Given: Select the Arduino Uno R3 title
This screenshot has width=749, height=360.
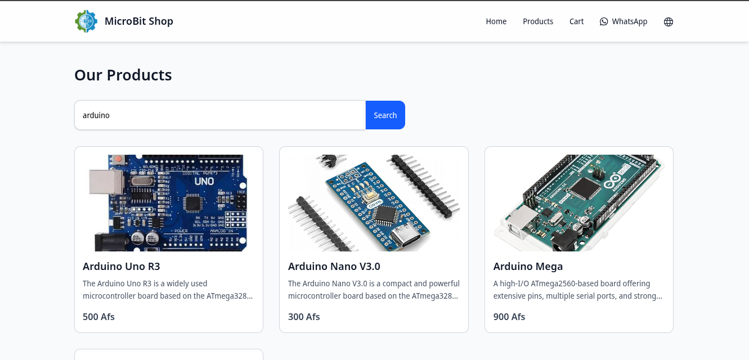Looking at the screenshot, I should point(122,266).
